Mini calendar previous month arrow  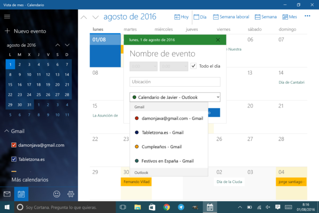click(x=58, y=45)
